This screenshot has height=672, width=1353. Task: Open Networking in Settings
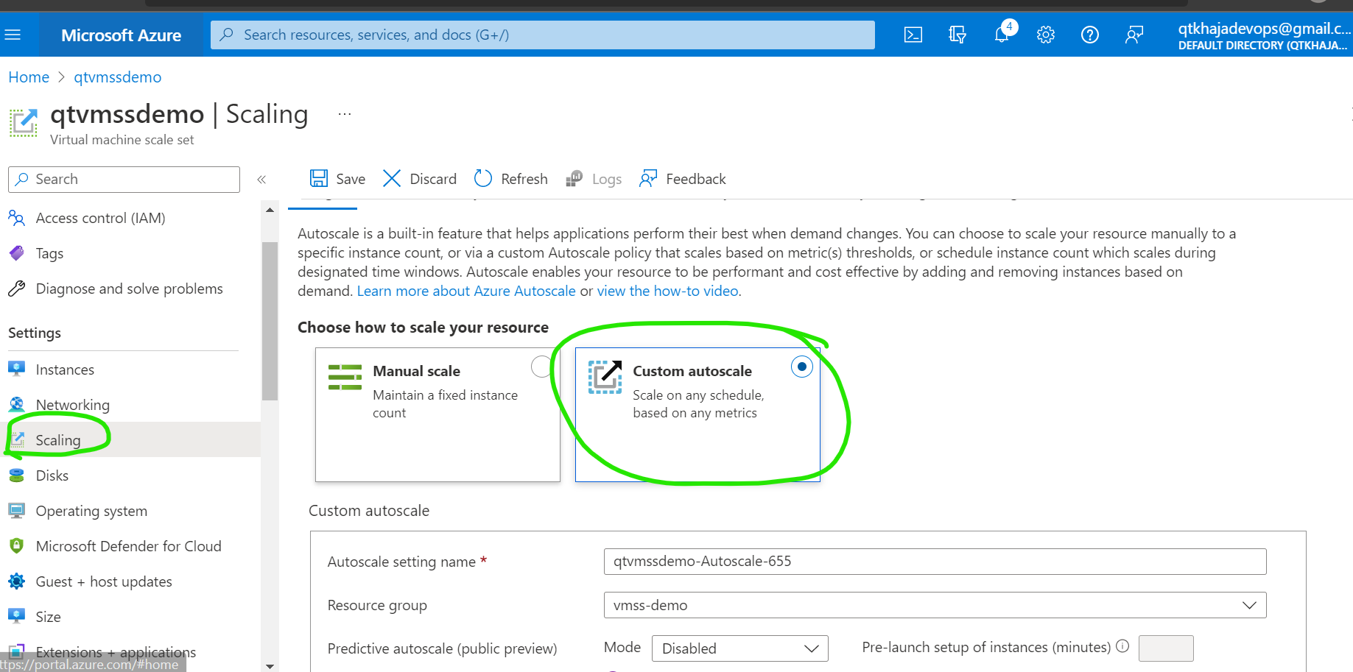[x=72, y=405]
